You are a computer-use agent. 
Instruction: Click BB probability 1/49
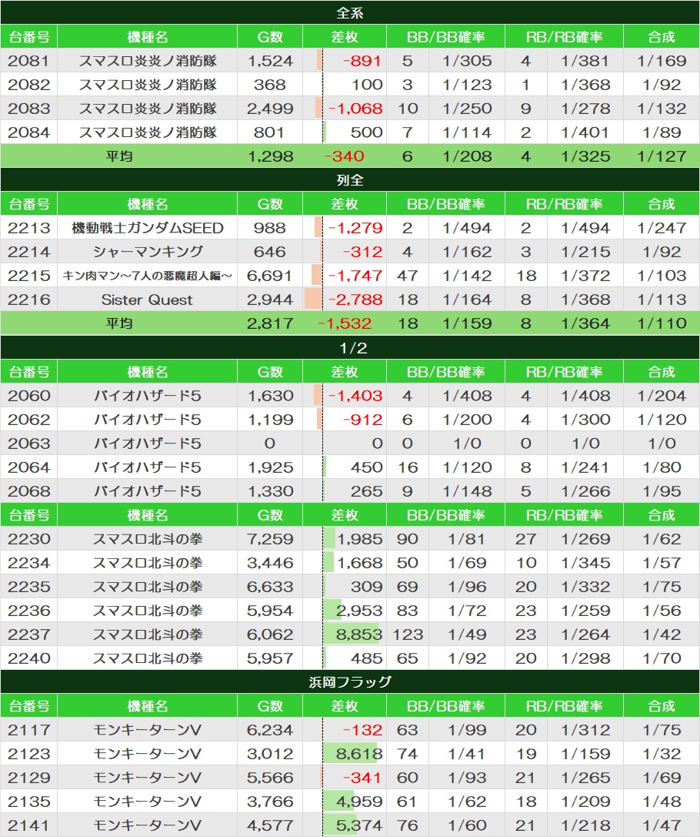pyautogui.click(x=467, y=634)
